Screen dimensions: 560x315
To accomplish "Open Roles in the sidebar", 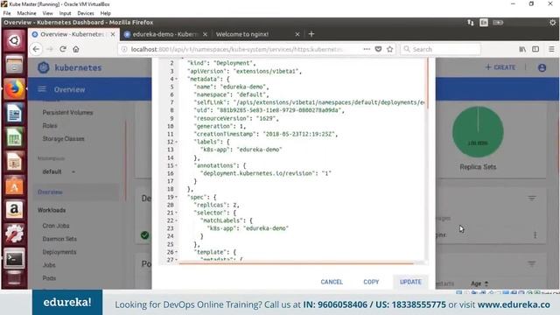I will click(50, 126).
